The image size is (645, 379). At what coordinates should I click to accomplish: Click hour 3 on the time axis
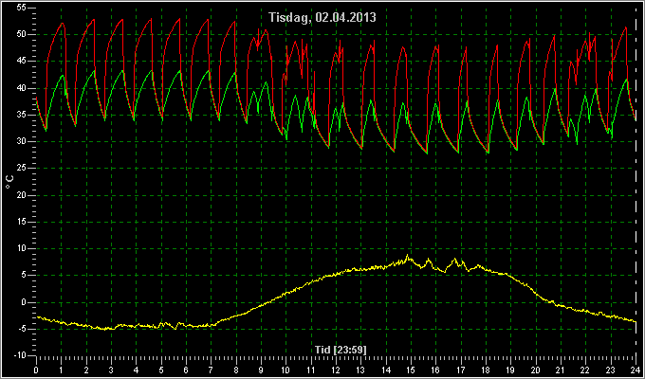click(x=111, y=370)
